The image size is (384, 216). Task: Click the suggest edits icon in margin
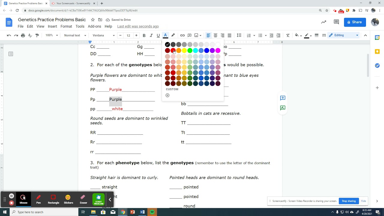pyautogui.click(x=283, y=108)
